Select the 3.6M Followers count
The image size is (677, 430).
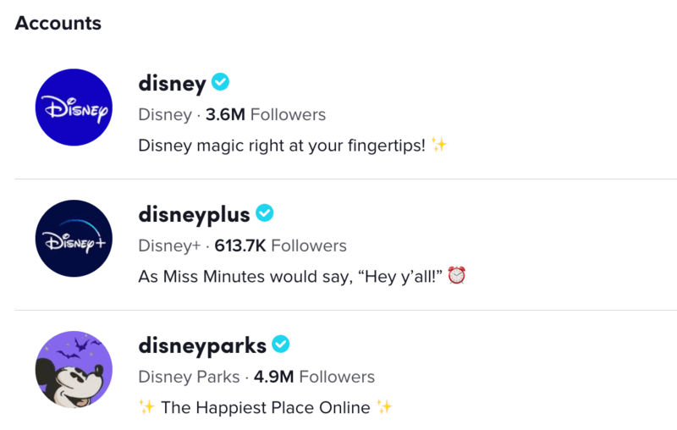click(x=266, y=115)
